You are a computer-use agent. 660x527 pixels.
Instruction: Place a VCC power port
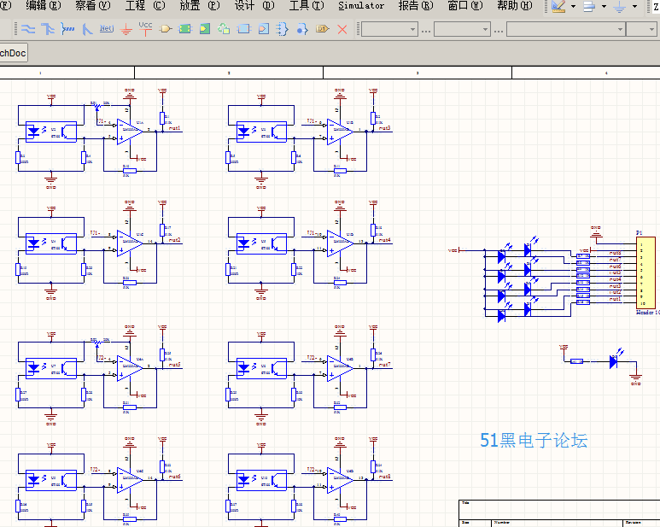point(145,29)
